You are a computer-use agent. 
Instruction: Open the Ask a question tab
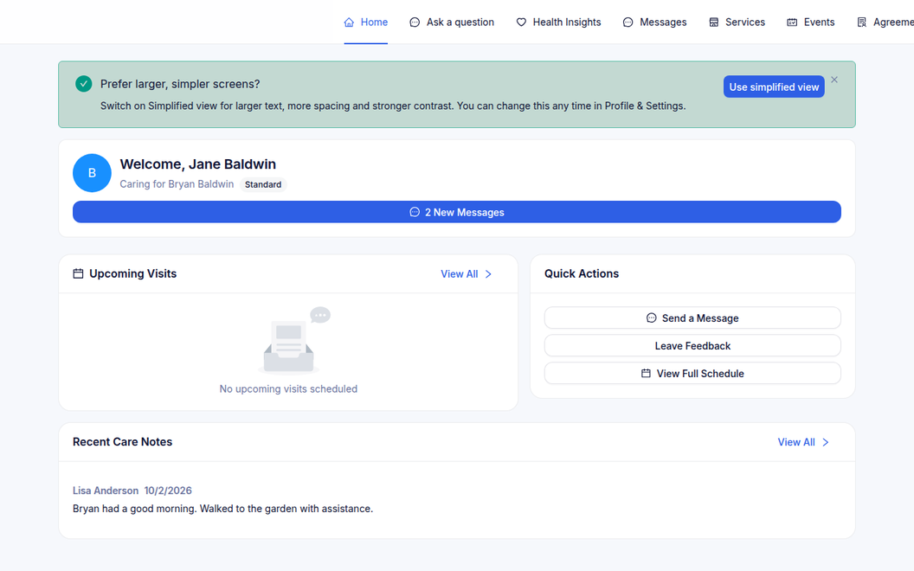point(452,22)
